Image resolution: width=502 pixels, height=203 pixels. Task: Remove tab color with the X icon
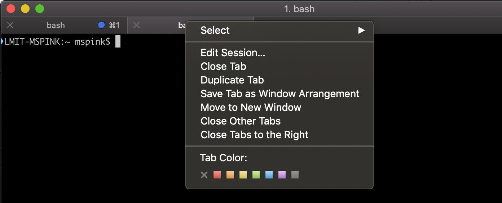click(204, 175)
